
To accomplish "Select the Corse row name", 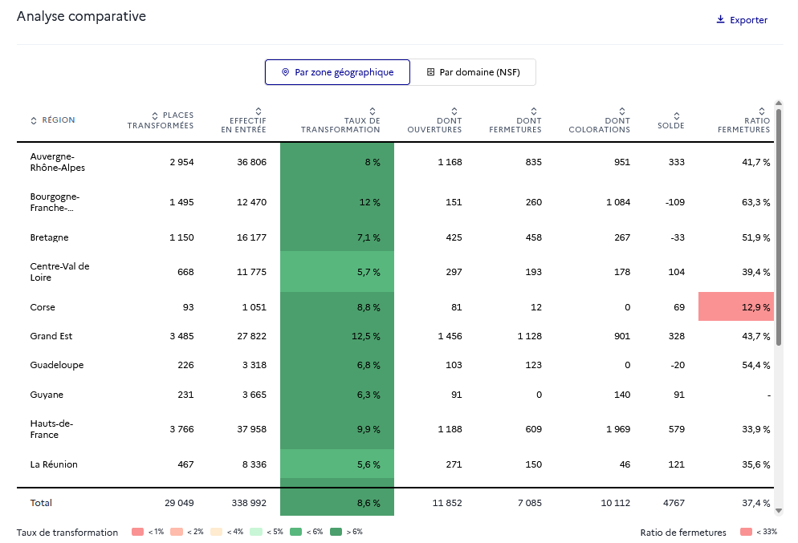I will (x=43, y=307).
